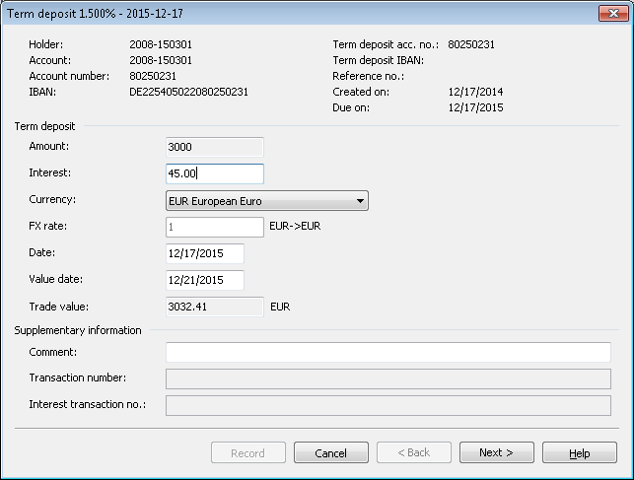Select the Value date field
Screen dimensions: 634x480
click(205, 280)
